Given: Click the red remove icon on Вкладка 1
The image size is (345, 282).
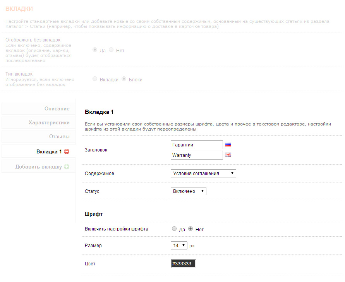Looking at the screenshot, I should (x=67, y=151).
